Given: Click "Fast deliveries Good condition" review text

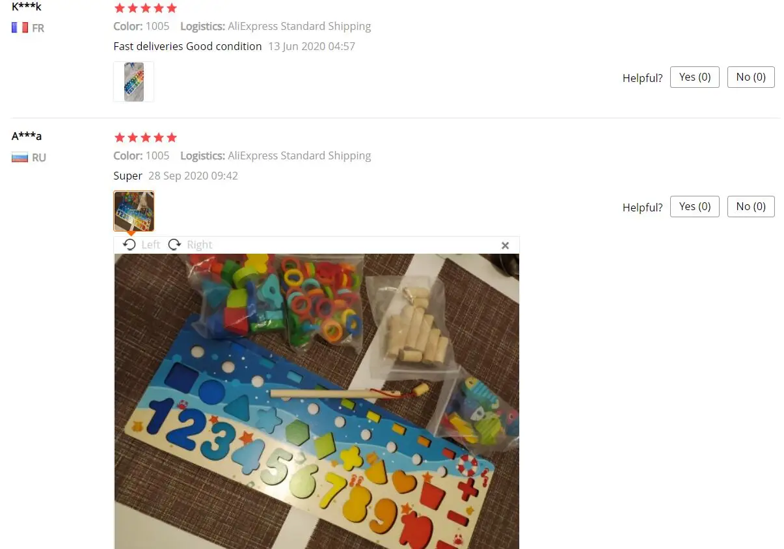Looking at the screenshot, I should click(187, 46).
